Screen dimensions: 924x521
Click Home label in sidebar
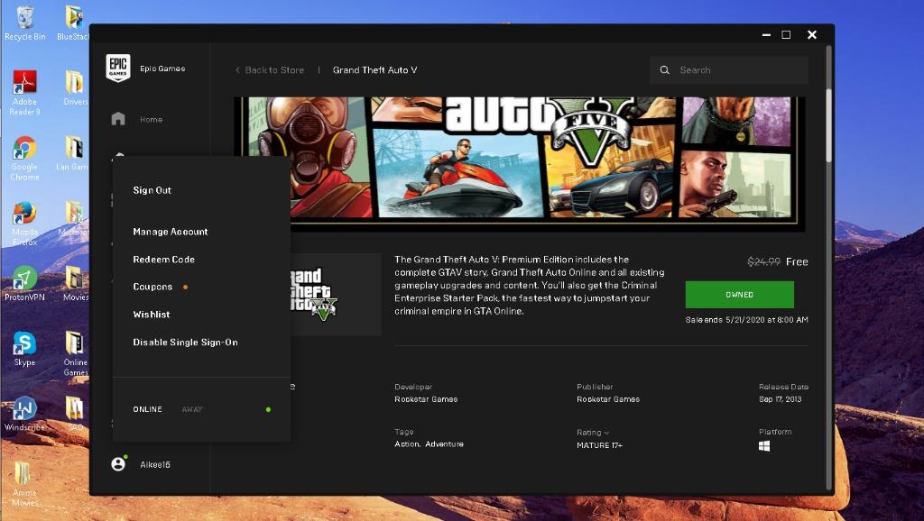(151, 120)
